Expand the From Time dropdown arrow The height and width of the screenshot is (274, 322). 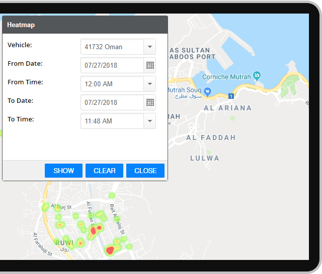tap(149, 84)
